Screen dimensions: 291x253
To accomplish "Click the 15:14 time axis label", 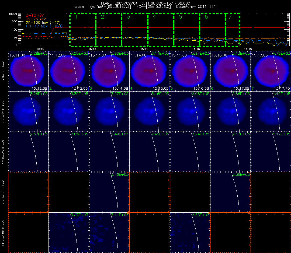I will [144, 49].
